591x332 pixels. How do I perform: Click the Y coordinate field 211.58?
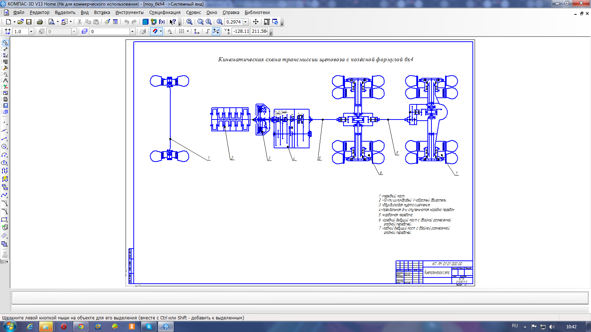[259, 31]
